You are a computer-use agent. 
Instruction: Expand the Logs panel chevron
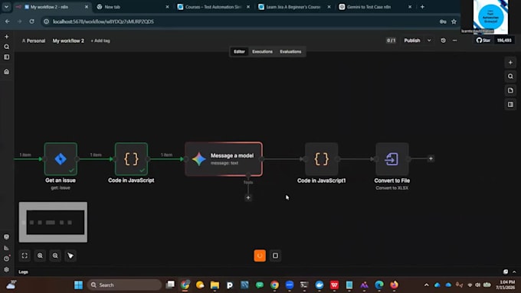coord(514,272)
